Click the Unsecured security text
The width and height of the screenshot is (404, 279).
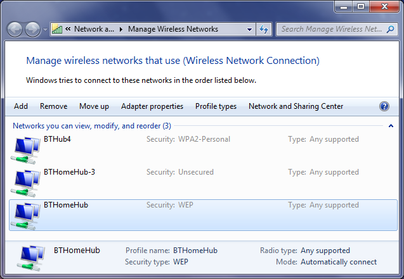pos(196,172)
